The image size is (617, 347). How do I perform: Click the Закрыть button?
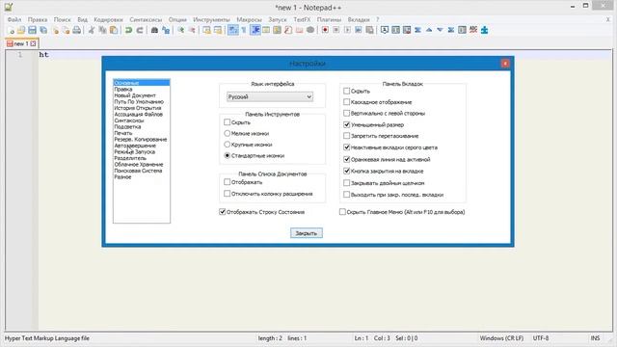pos(307,233)
